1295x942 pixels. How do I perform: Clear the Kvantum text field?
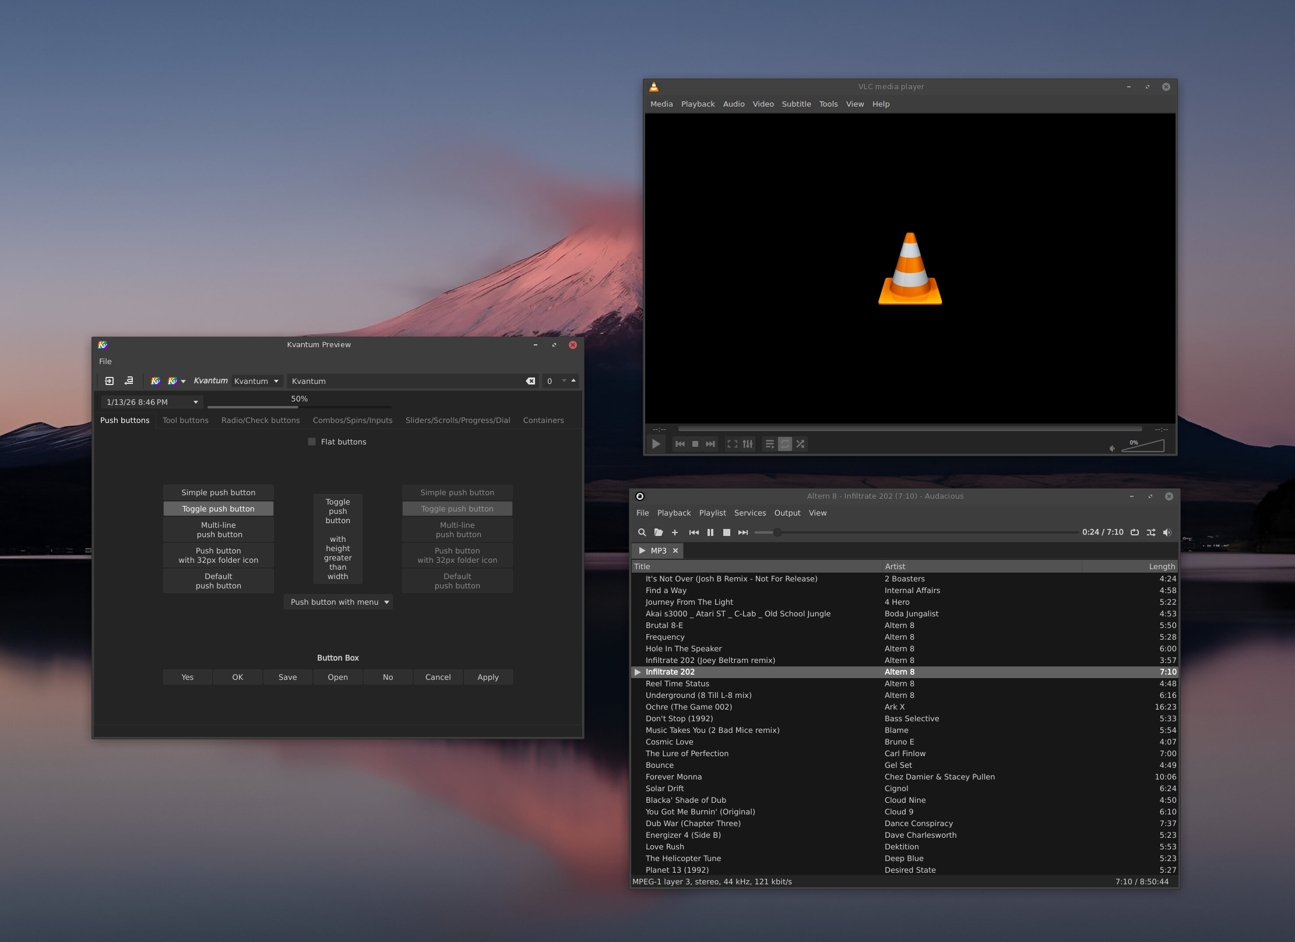(x=530, y=381)
